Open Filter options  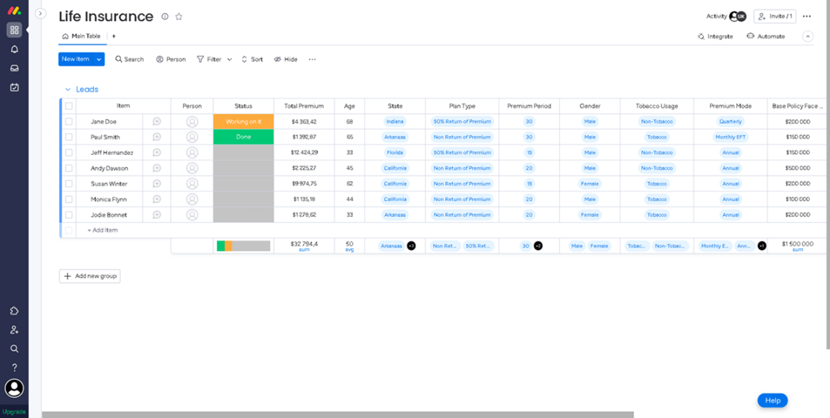click(209, 60)
